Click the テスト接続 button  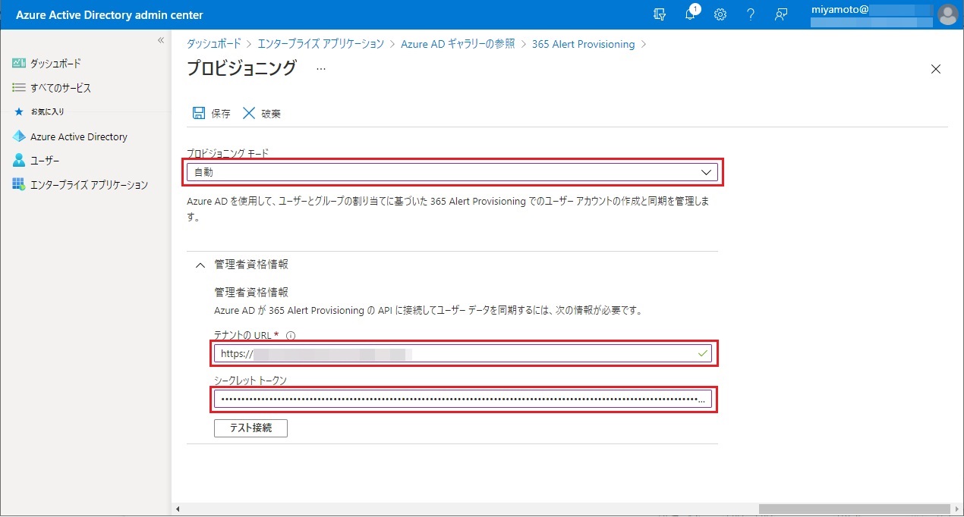[250, 428]
